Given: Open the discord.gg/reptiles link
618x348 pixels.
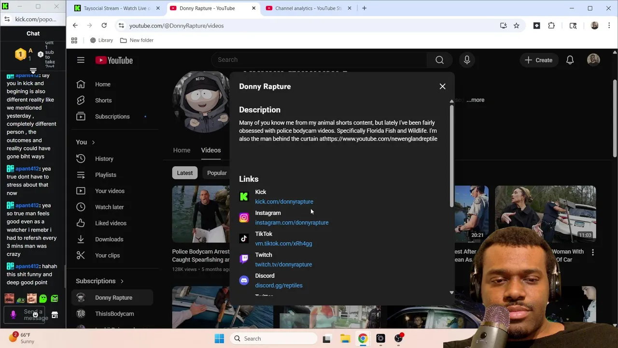Looking at the screenshot, I should [279, 286].
